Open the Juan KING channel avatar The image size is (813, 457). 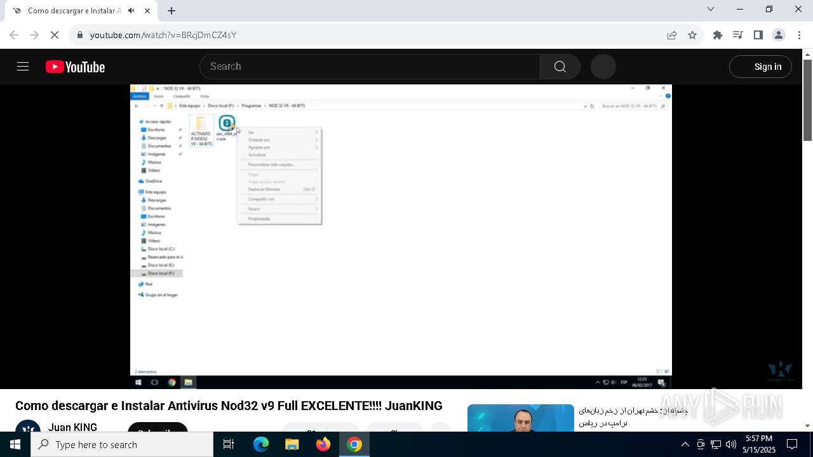tap(28, 427)
